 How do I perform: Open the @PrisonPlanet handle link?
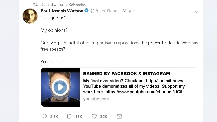(x=104, y=11)
